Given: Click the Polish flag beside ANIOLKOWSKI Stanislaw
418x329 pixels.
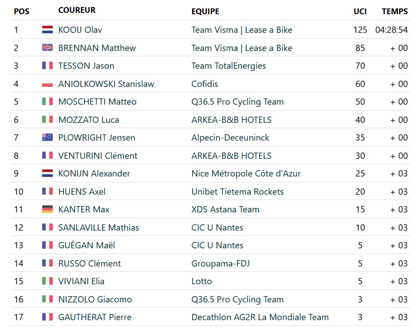Looking at the screenshot, I should 47,84.
